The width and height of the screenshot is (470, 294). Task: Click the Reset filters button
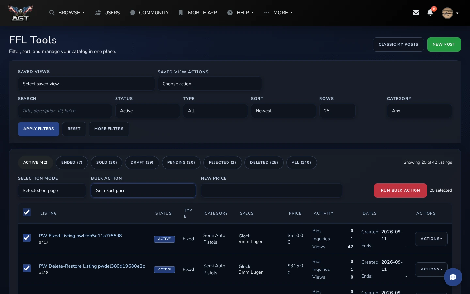pos(74,129)
